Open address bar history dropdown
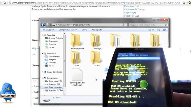191x107 pixels. pos(122,25)
